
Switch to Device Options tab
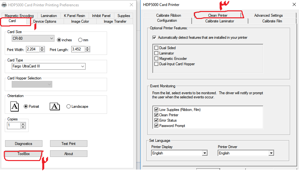click(45, 21)
